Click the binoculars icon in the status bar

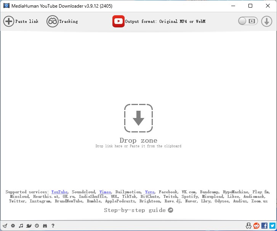pos(45,226)
